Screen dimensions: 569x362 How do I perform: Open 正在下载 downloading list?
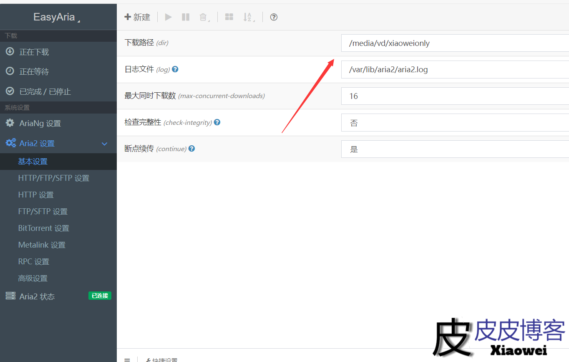[34, 52]
